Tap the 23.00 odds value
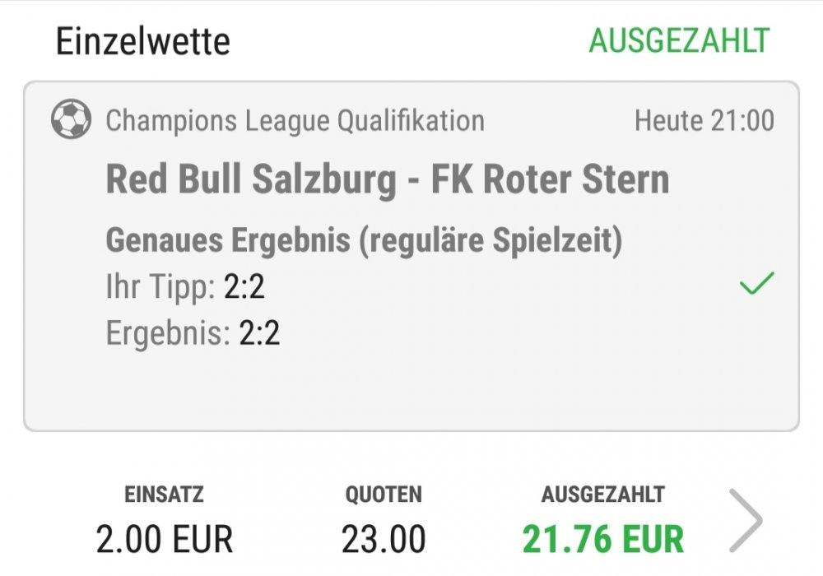This screenshot has width=823, height=576. (x=384, y=539)
